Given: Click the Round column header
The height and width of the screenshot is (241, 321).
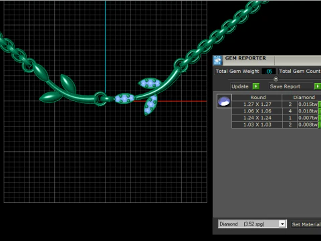Looking at the screenshot, I should pos(257,97).
